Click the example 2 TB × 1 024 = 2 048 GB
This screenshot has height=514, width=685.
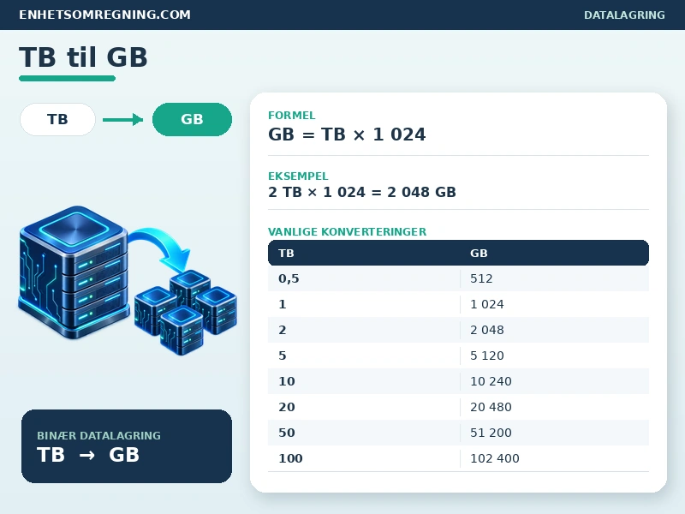tap(362, 192)
